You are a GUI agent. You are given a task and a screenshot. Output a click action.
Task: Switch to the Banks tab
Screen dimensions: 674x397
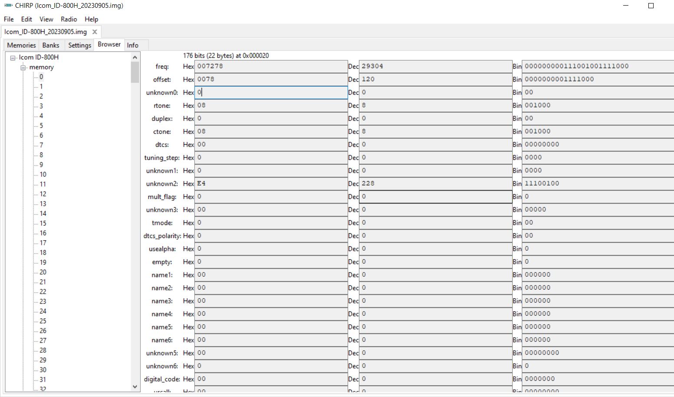(x=51, y=45)
